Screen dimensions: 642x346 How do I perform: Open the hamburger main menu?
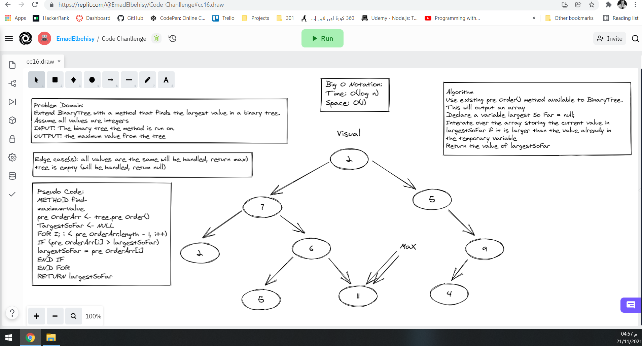click(9, 39)
